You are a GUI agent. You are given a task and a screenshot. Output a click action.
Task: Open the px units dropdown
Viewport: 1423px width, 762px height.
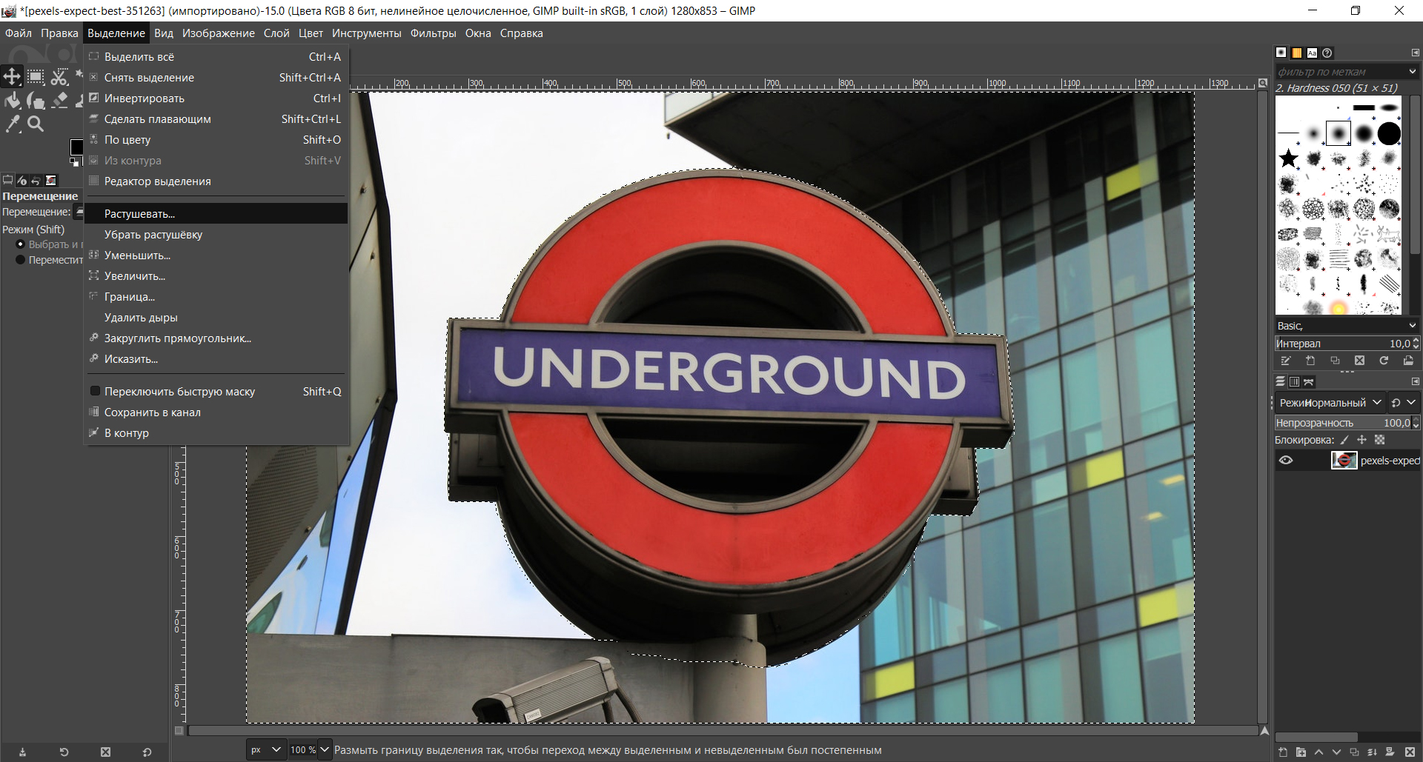(x=266, y=749)
